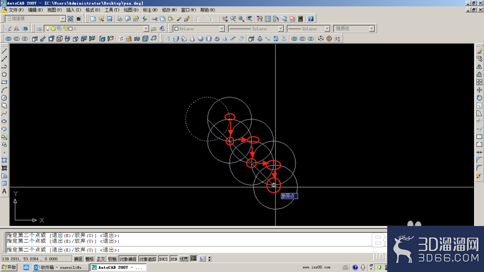
Task: Open the Layer Properties Manager icon
Action: pyautogui.click(x=39, y=29)
